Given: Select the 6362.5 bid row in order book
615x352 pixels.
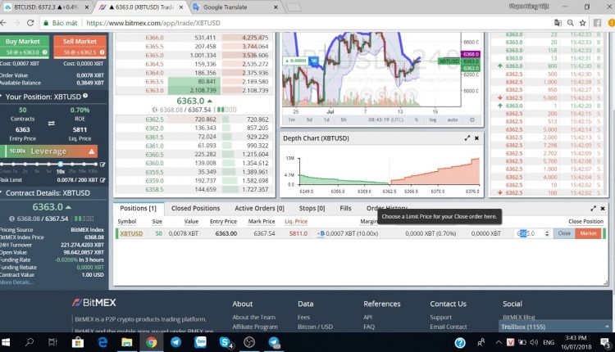Looking at the screenshot, I should coord(194,120).
